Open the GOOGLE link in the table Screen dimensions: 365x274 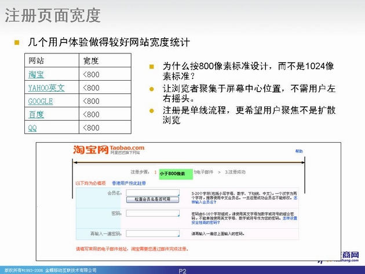click(41, 101)
